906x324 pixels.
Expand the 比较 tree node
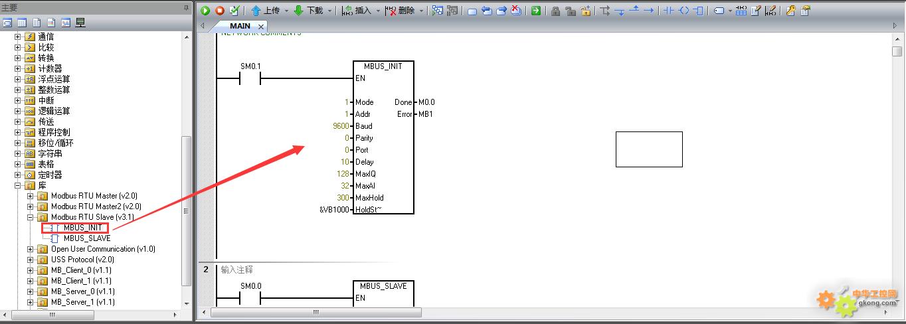click(x=18, y=47)
